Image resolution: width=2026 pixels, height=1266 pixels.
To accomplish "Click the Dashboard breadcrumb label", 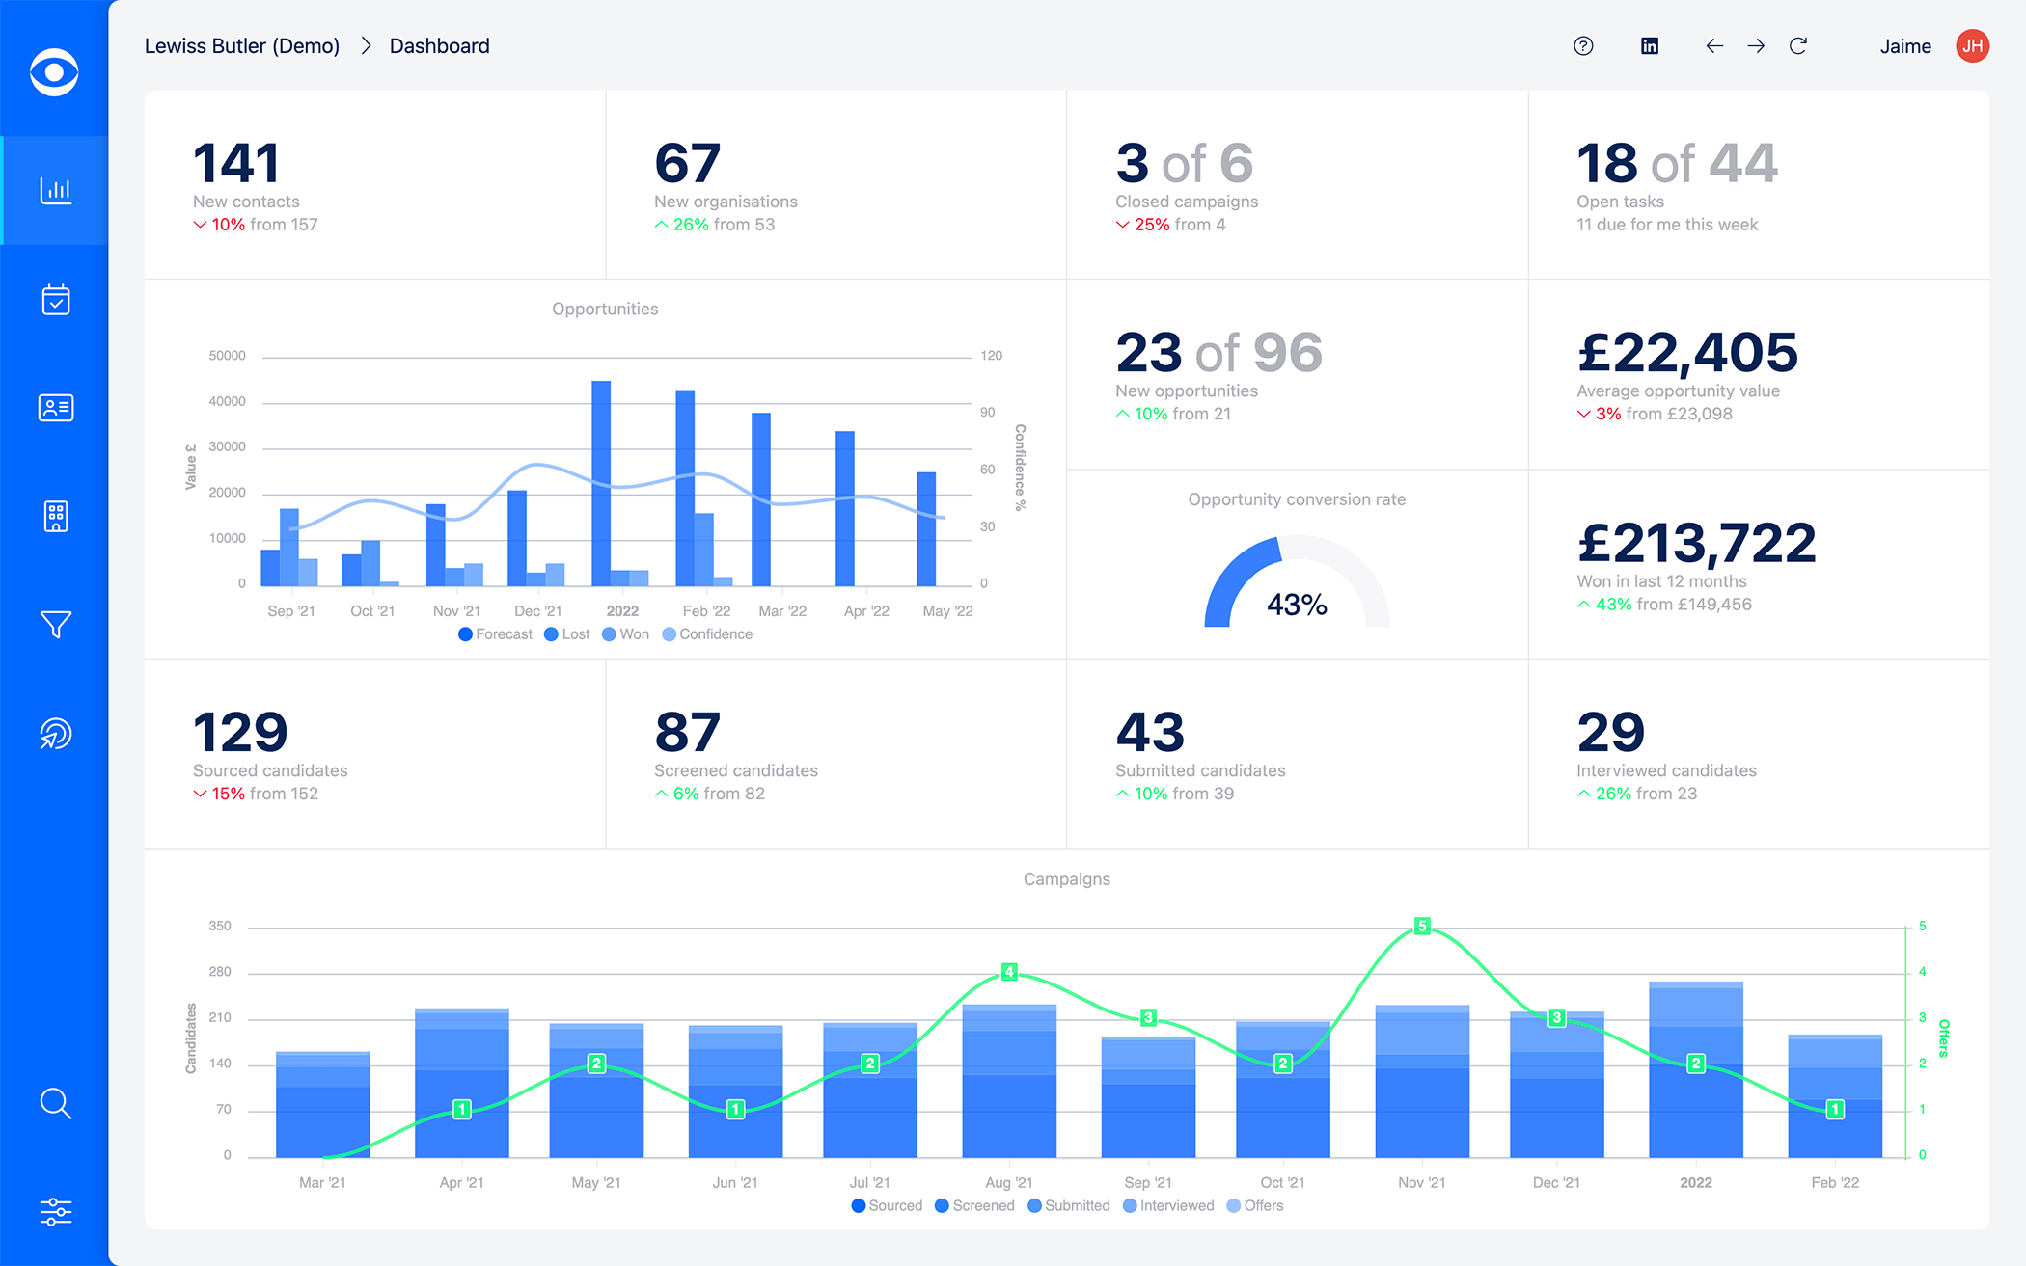I will (x=439, y=45).
